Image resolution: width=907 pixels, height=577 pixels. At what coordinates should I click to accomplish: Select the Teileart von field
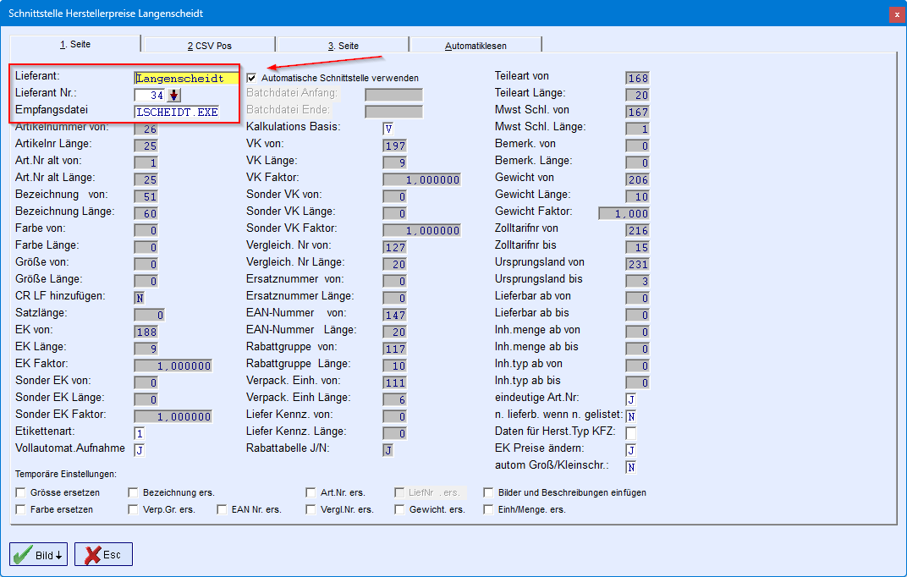637,78
